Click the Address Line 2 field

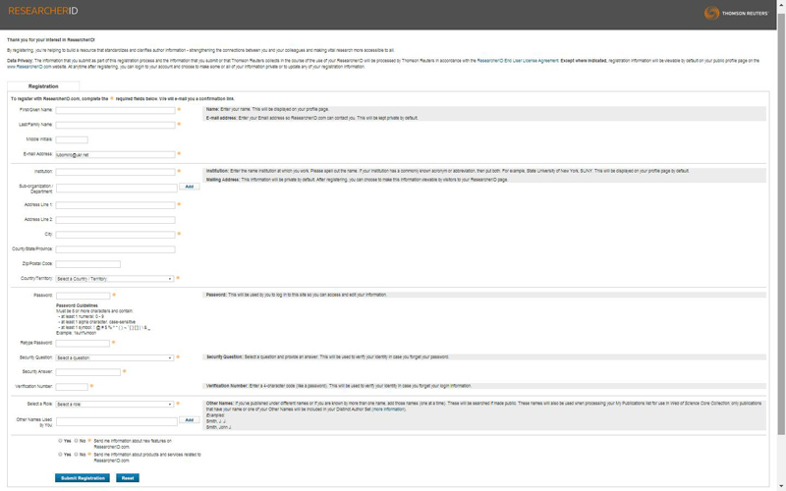click(x=115, y=220)
